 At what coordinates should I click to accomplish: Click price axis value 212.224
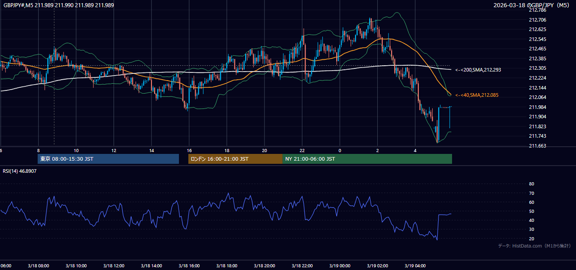pos(537,78)
